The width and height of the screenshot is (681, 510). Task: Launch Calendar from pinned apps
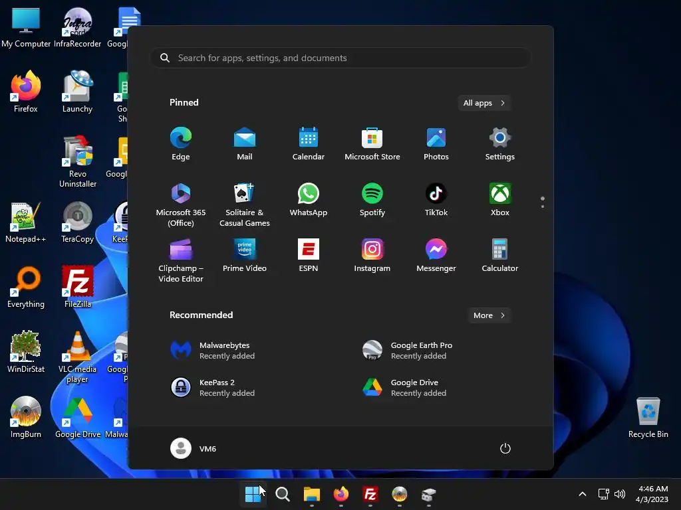[x=309, y=144]
